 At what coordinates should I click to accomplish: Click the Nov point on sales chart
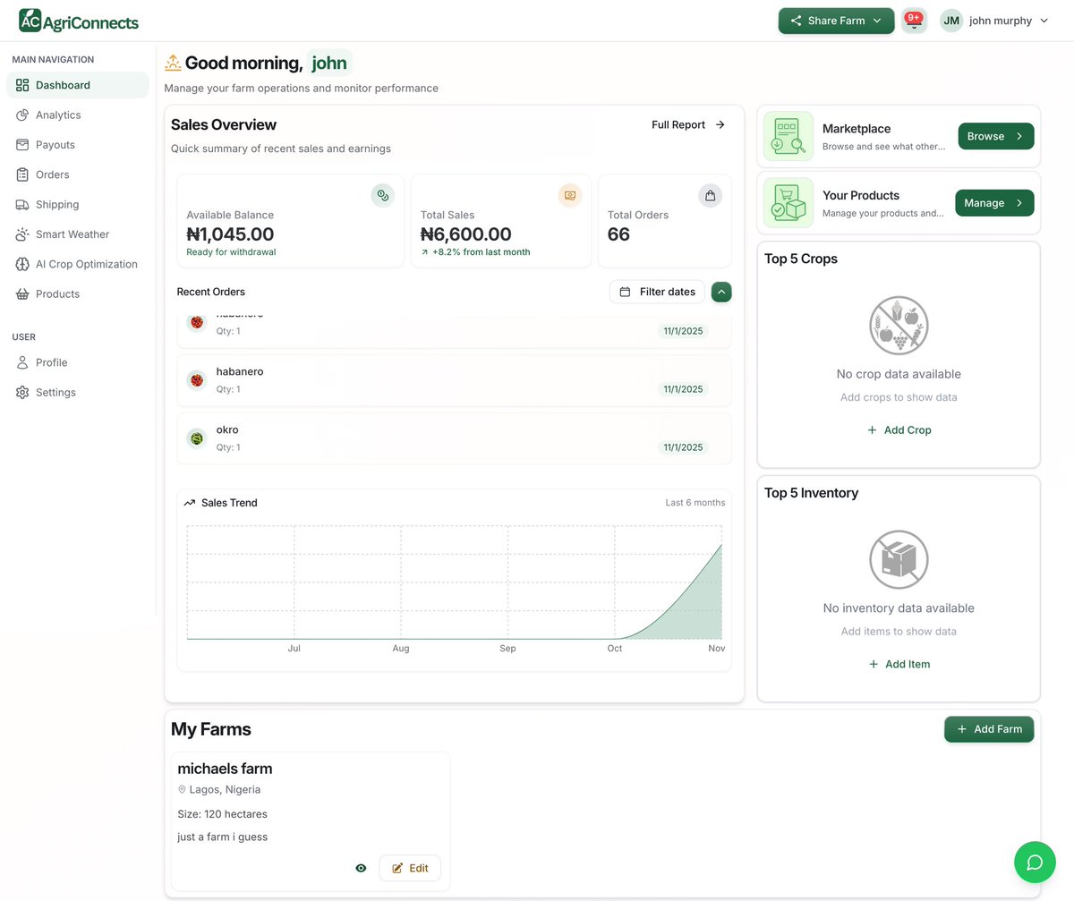point(721,545)
